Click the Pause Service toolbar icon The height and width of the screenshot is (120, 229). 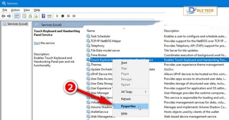[68, 16]
